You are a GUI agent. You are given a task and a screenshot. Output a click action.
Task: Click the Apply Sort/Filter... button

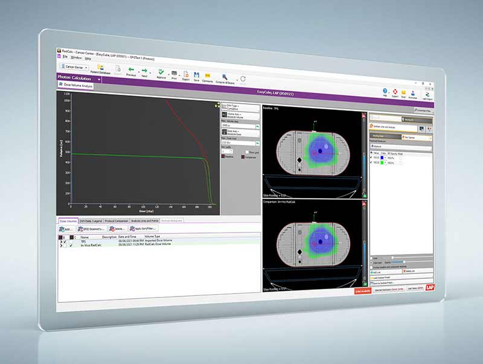143,229
